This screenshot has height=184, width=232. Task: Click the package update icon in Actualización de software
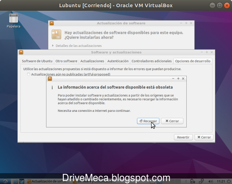[56, 34]
